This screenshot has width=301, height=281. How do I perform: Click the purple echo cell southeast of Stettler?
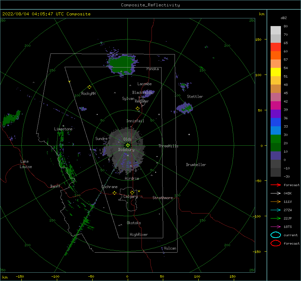click(x=185, y=108)
